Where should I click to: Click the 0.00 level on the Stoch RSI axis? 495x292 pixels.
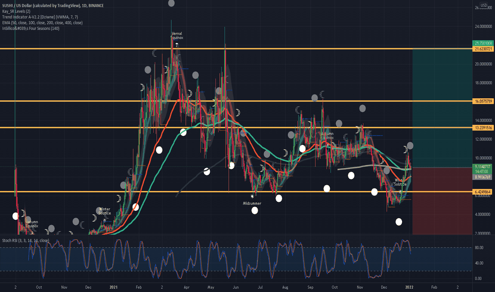[478, 278]
